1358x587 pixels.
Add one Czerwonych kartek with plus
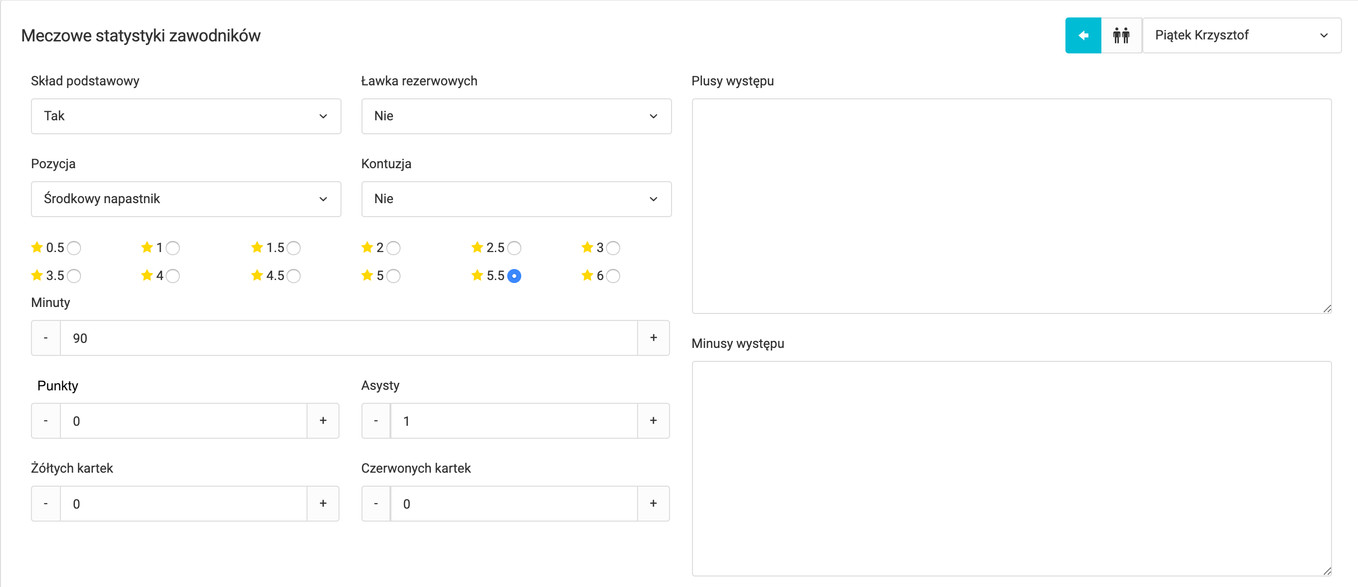[x=653, y=503]
